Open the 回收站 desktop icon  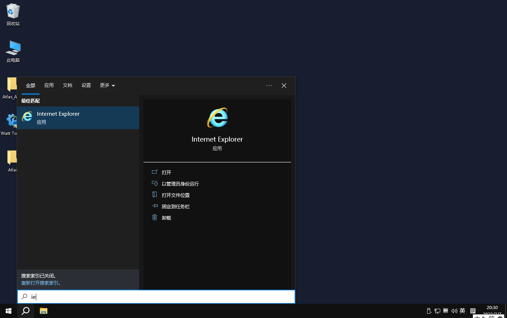pyautogui.click(x=13, y=15)
